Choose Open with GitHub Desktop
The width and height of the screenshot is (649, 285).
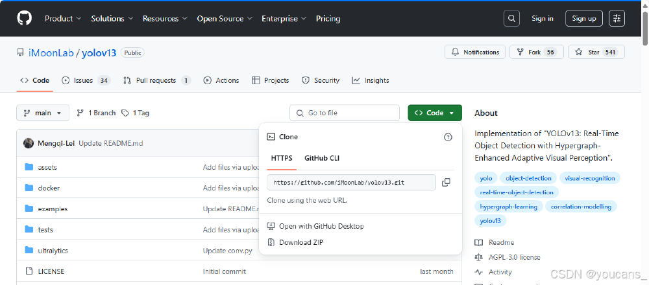(x=321, y=226)
